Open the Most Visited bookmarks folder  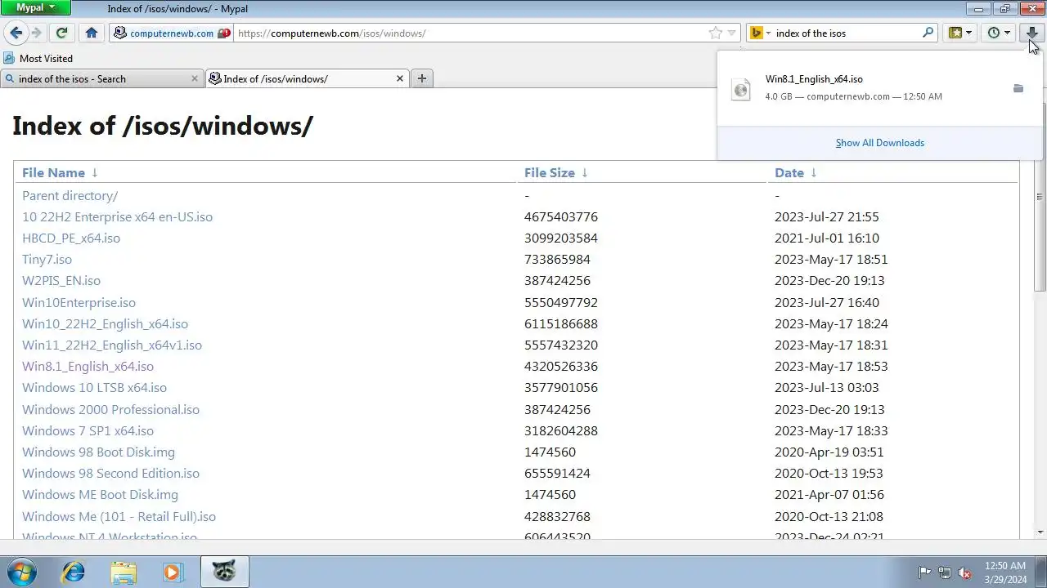click(x=38, y=59)
